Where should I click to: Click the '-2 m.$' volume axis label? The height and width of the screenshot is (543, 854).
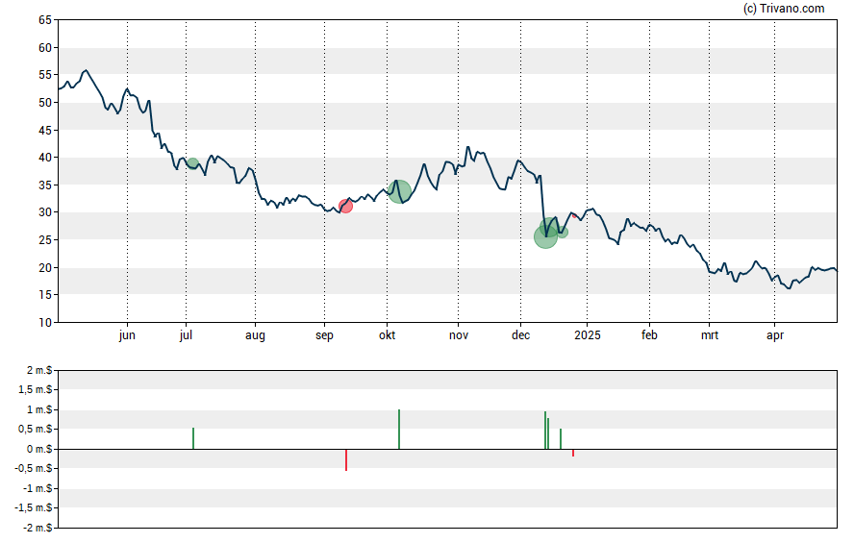point(38,528)
